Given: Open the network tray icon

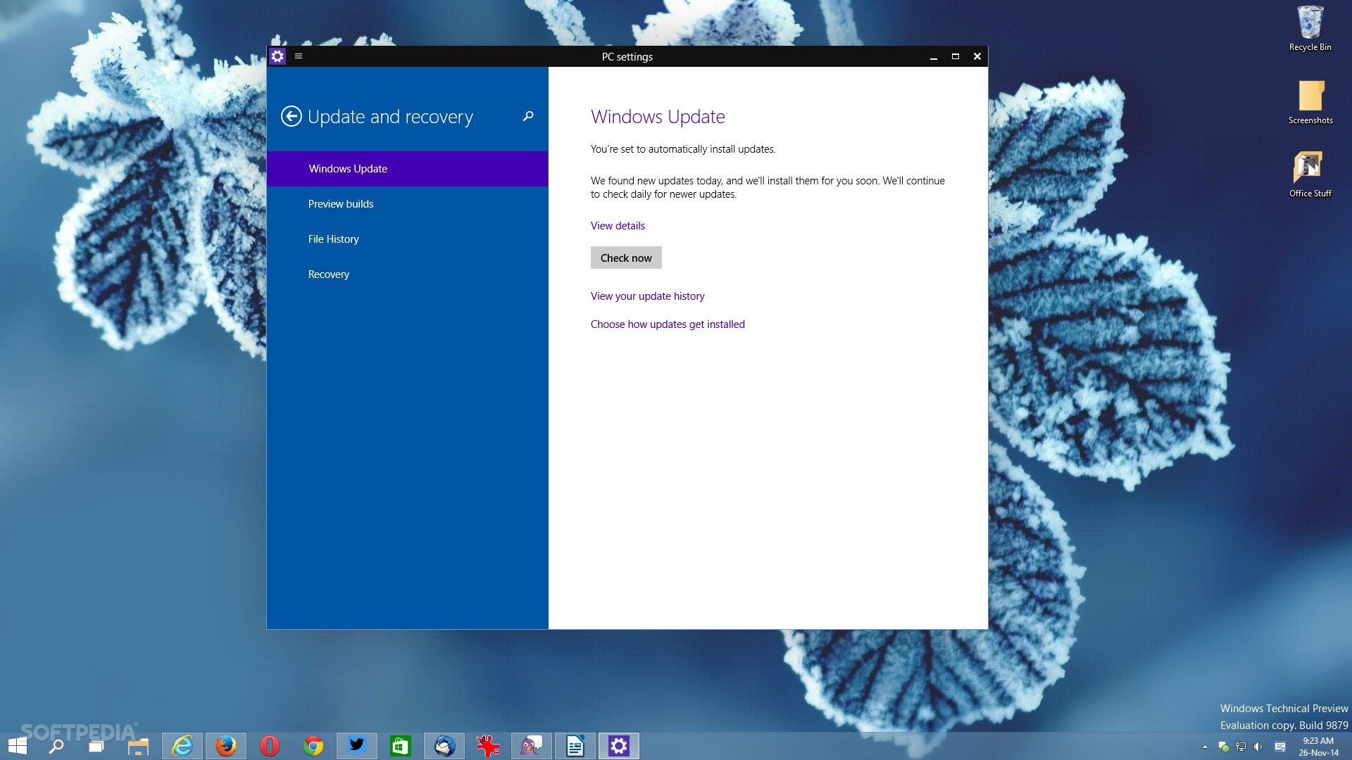Looking at the screenshot, I should click(1241, 747).
